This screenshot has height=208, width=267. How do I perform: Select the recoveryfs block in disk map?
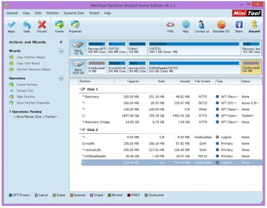point(137,67)
